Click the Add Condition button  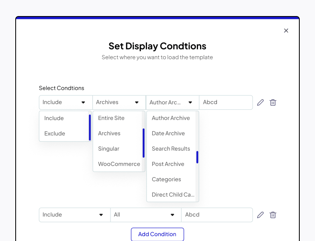[x=157, y=234]
